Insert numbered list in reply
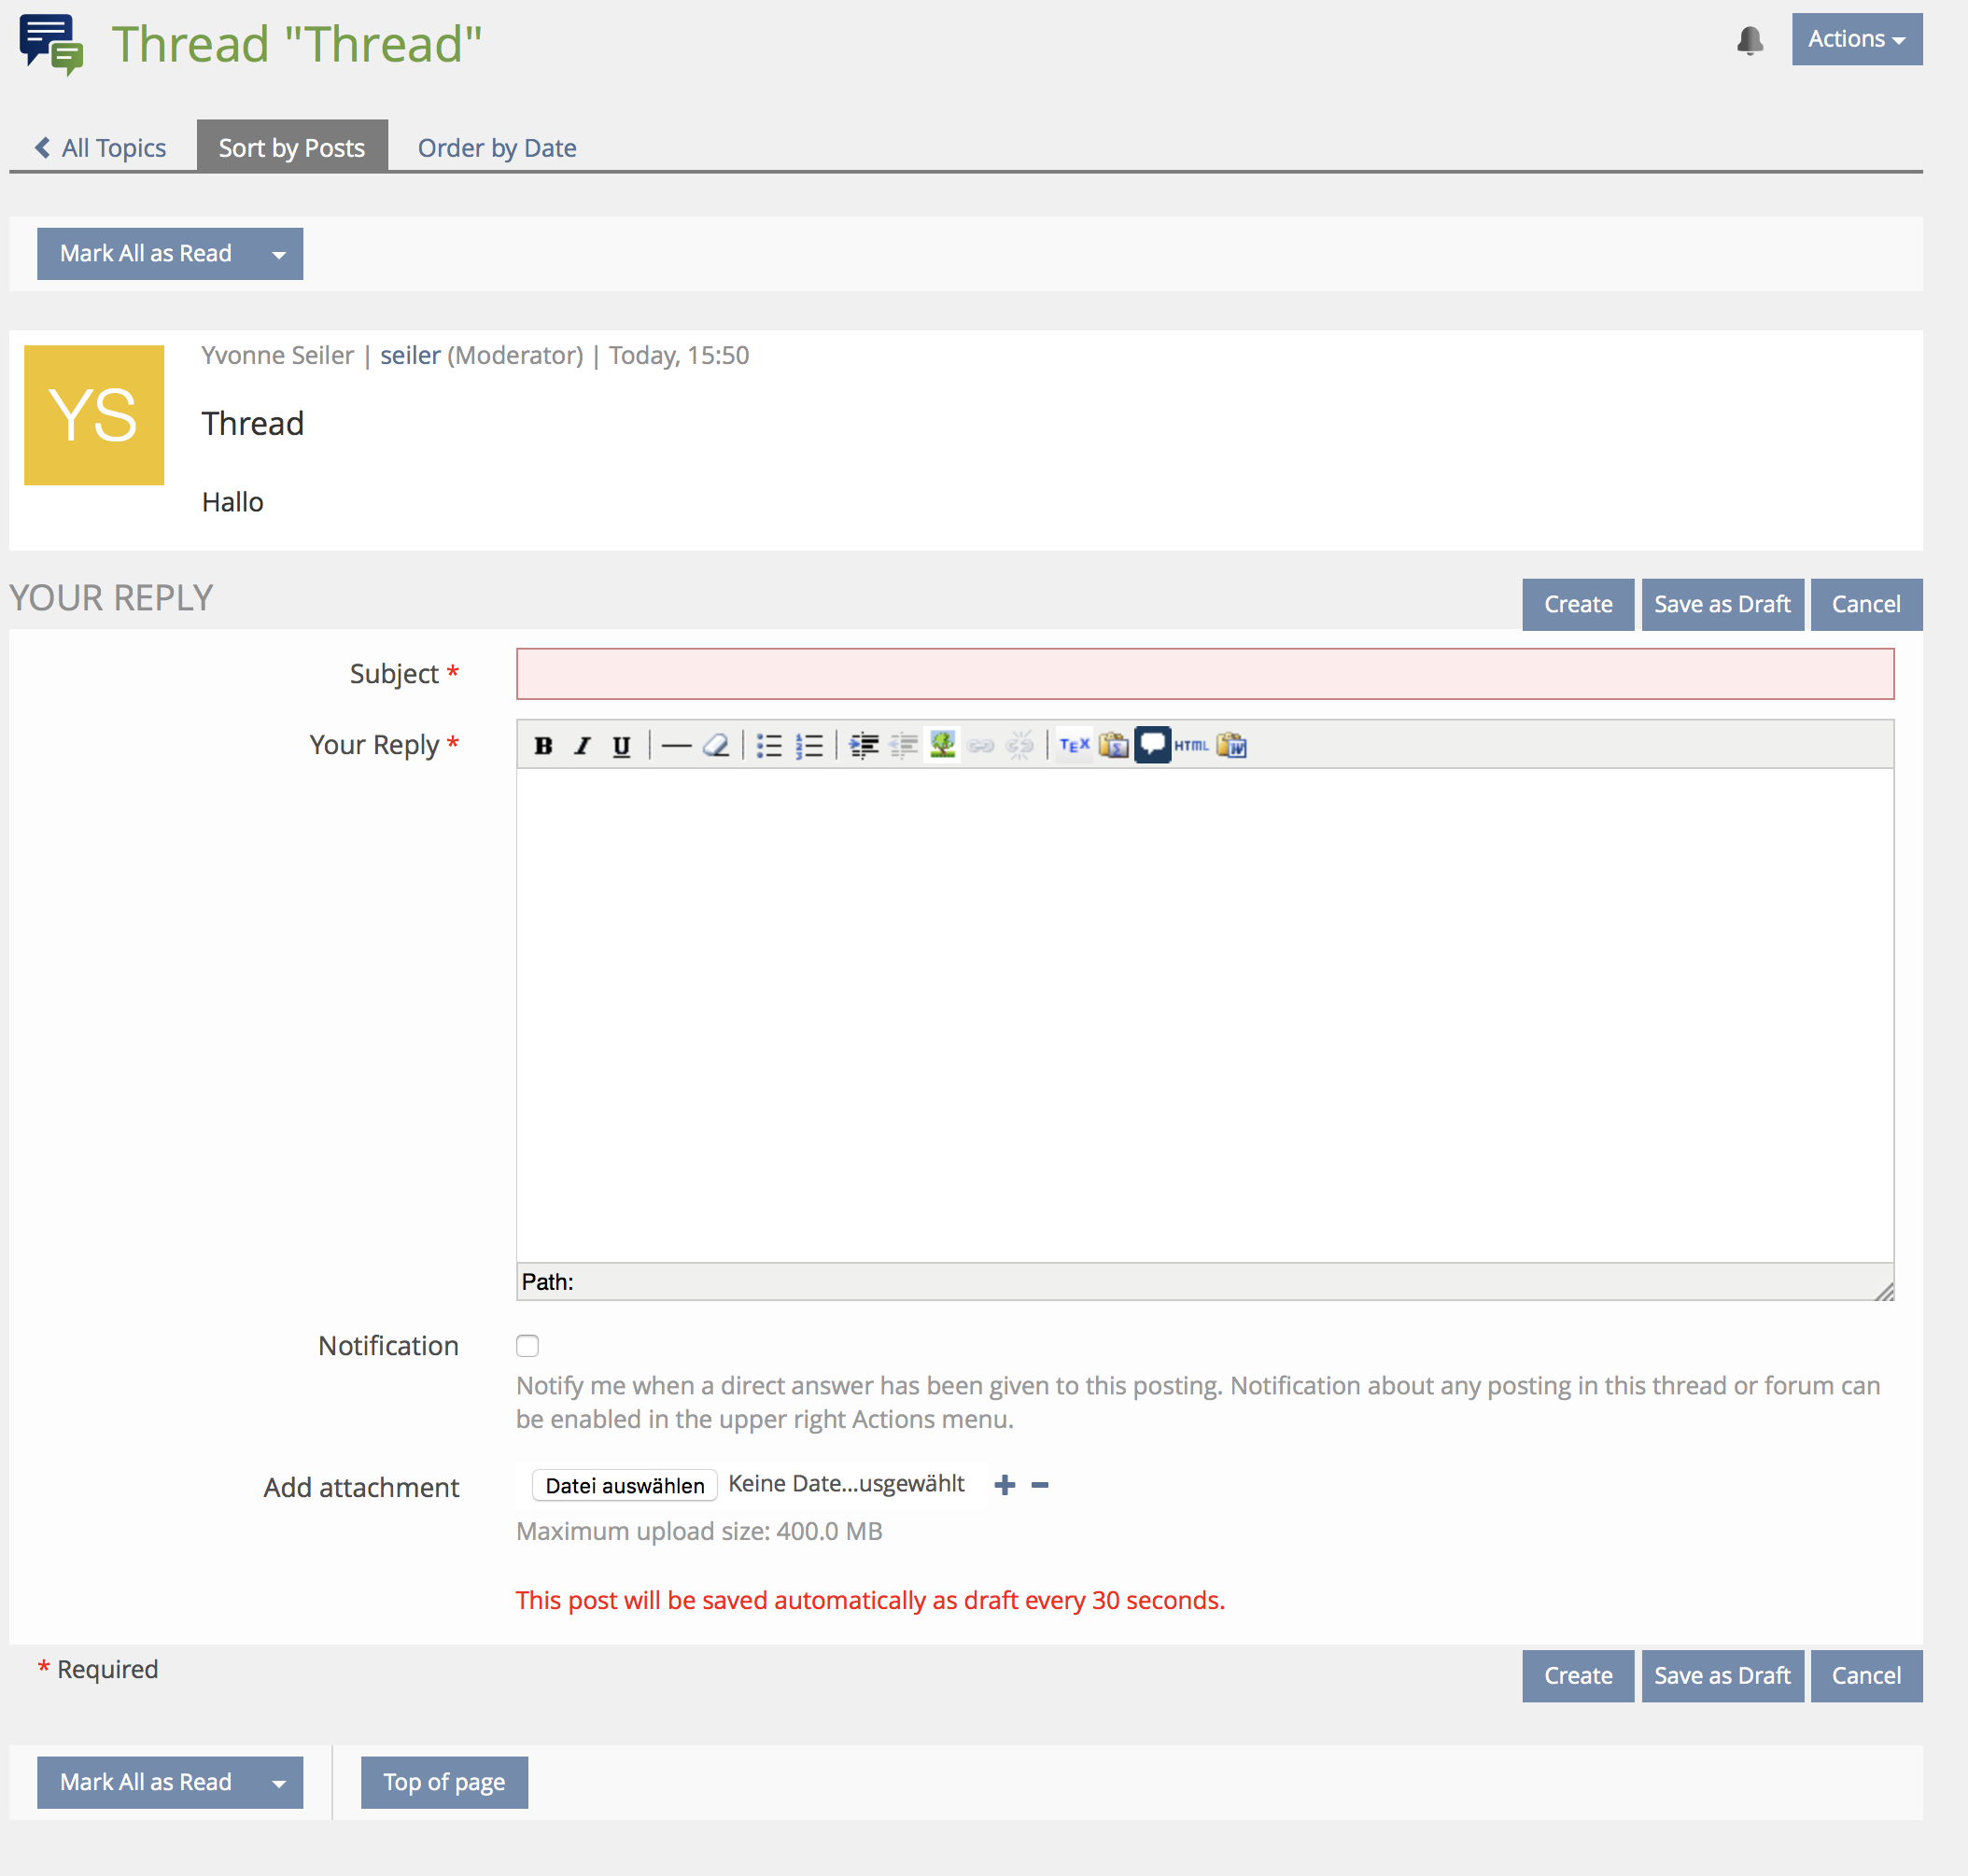This screenshot has height=1876, width=1968. [x=808, y=746]
